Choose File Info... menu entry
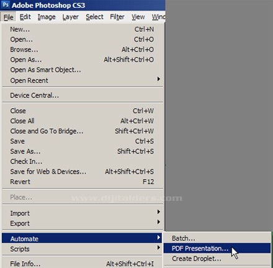 (83, 264)
